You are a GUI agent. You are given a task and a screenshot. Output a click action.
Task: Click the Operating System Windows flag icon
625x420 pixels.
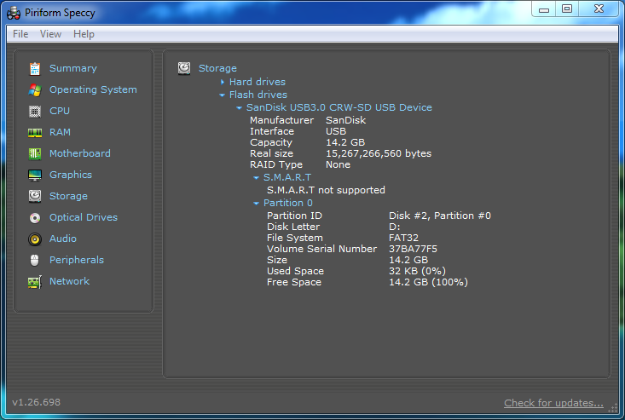click(x=35, y=89)
